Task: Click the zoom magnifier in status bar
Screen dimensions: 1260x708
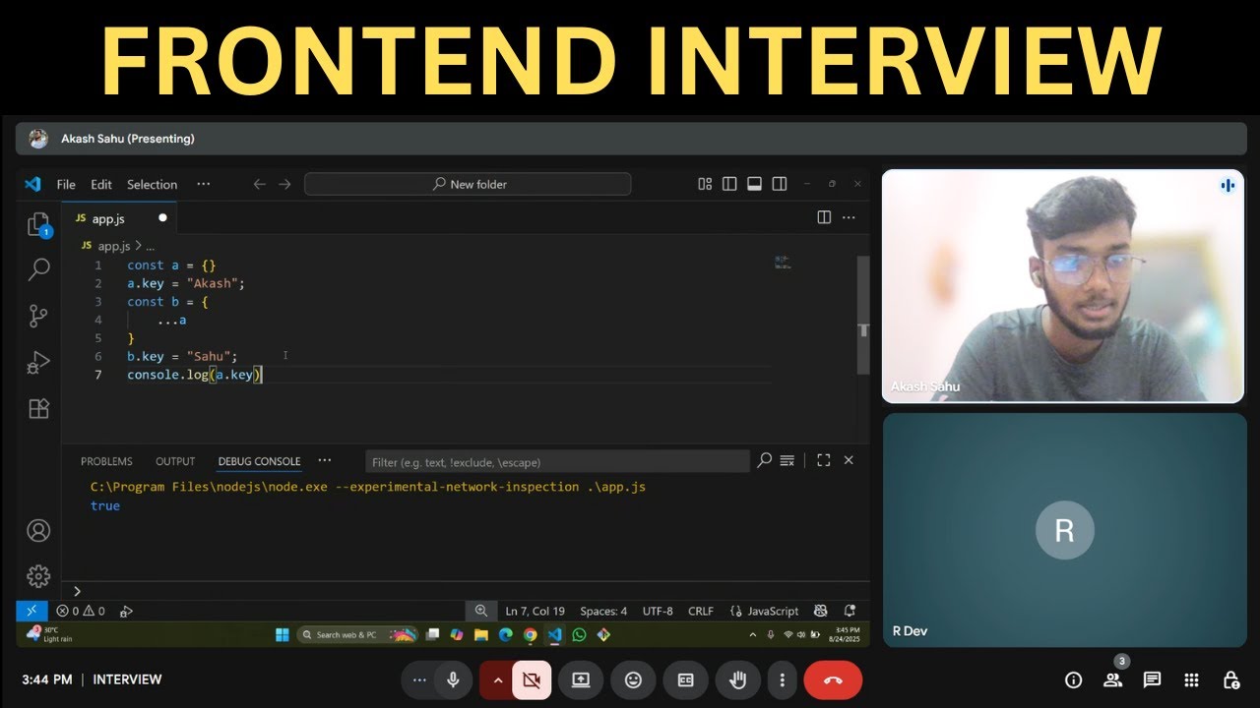Action: tap(480, 611)
